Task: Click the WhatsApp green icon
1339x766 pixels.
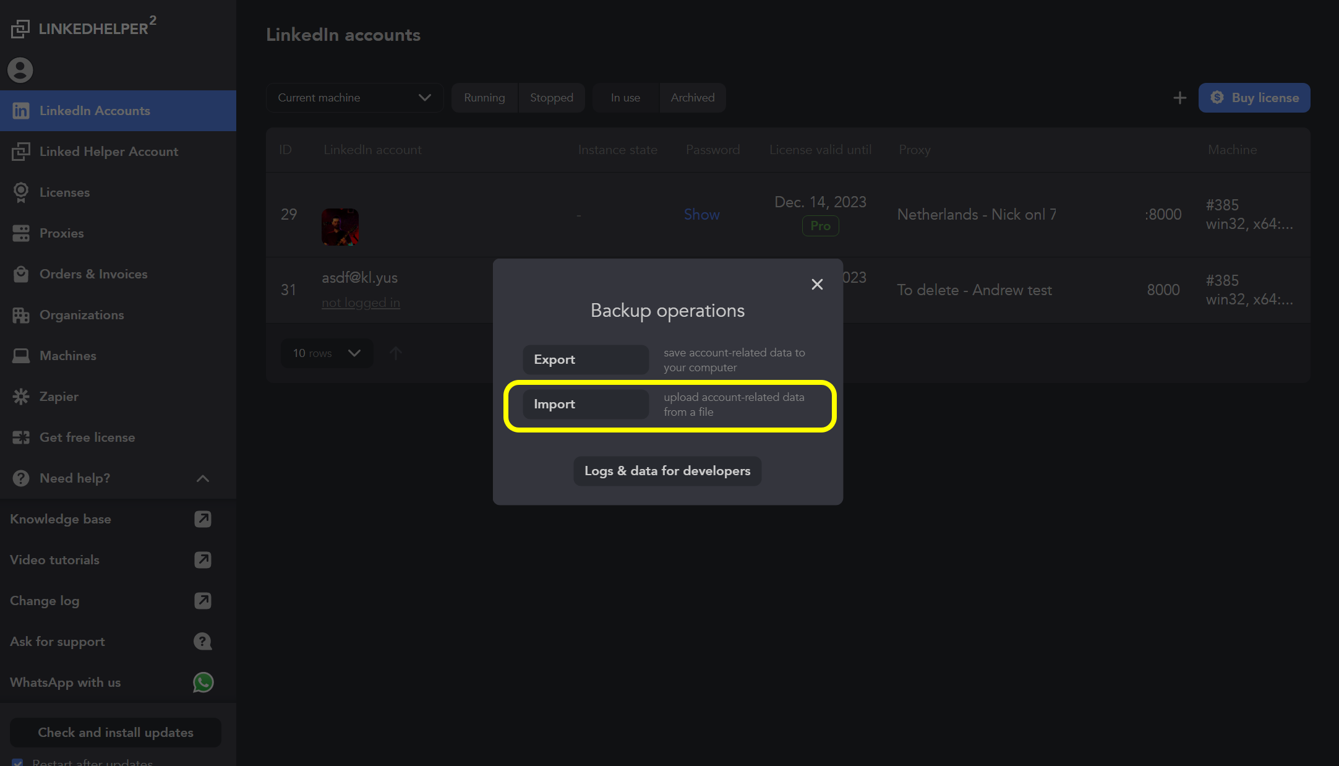Action: (203, 682)
